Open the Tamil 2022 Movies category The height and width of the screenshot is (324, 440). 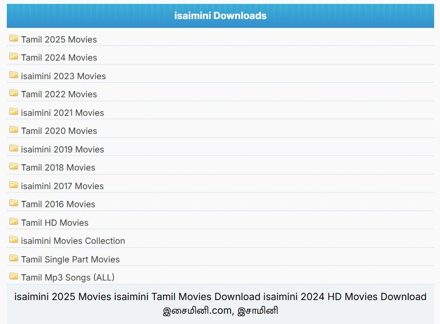point(59,94)
